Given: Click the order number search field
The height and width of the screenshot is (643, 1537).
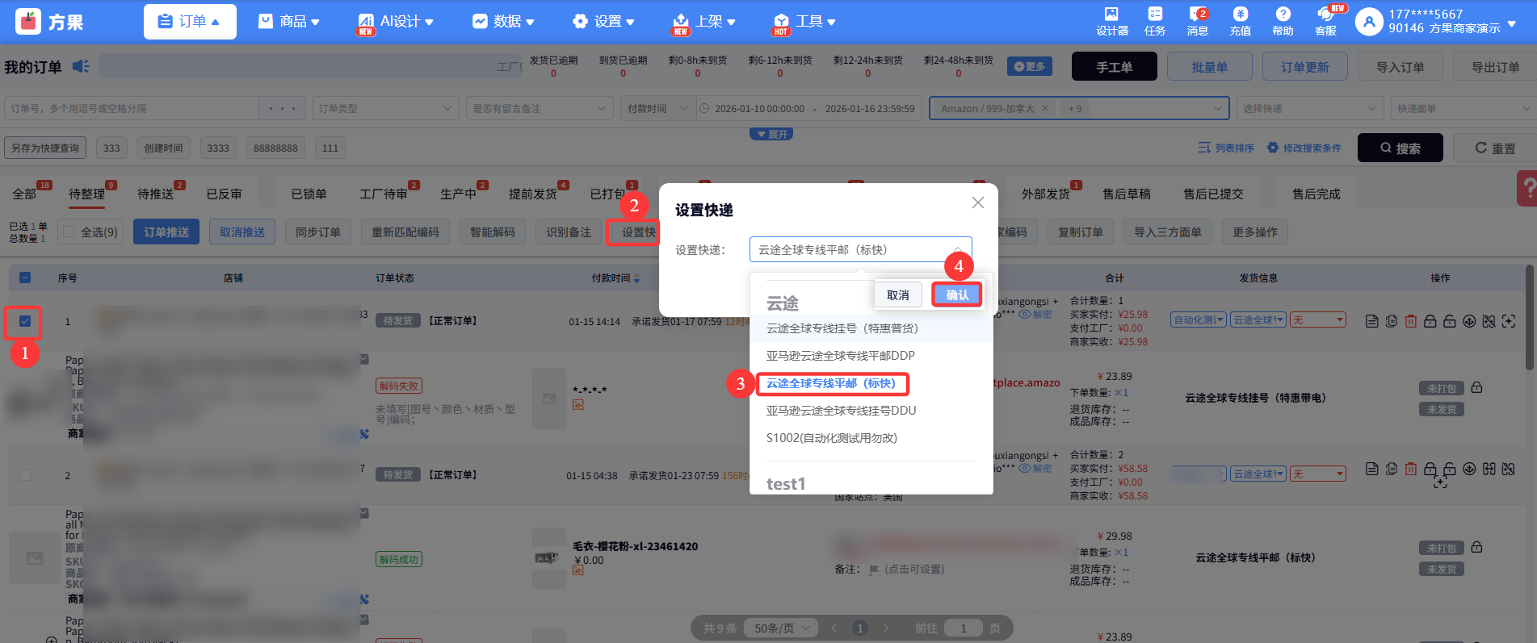Looking at the screenshot, I should click(x=132, y=108).
